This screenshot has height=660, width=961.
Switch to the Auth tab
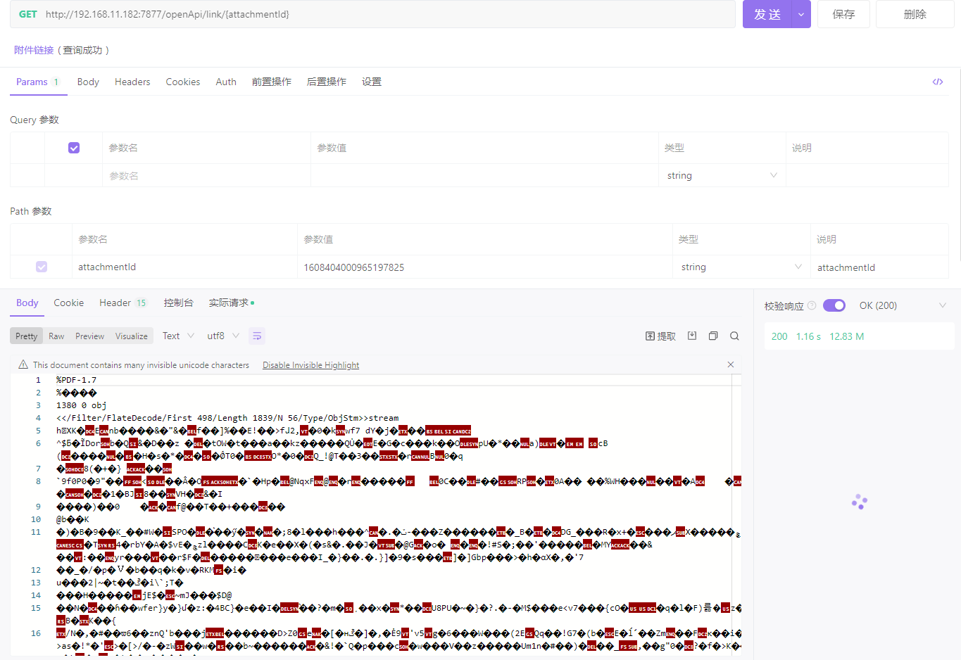tap(226, 82)
